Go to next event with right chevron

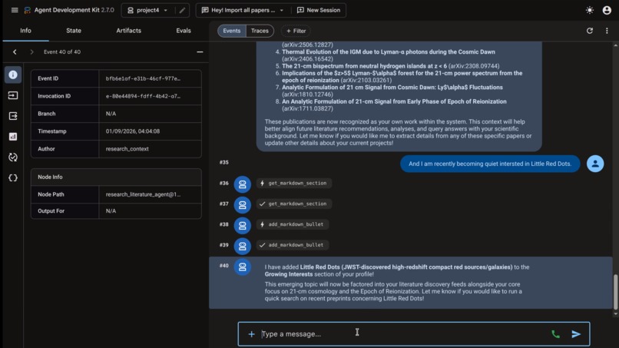(x=31, y=52)
